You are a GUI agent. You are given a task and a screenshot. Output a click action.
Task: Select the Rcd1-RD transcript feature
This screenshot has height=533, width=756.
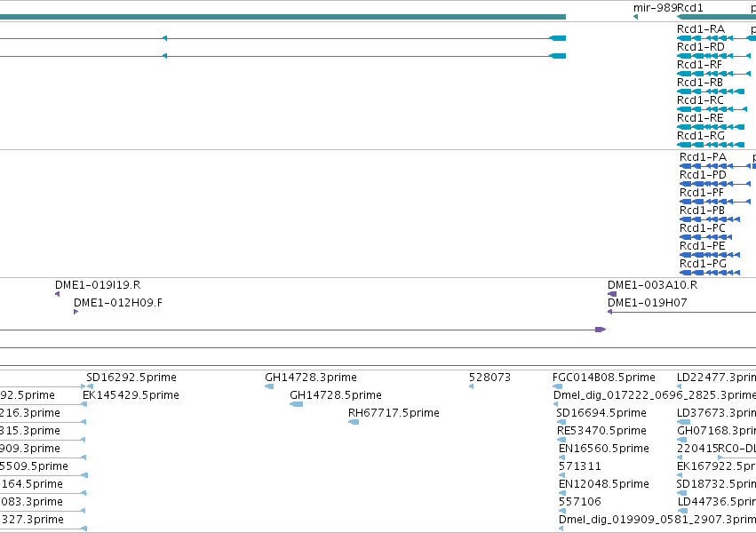(713, 56)
